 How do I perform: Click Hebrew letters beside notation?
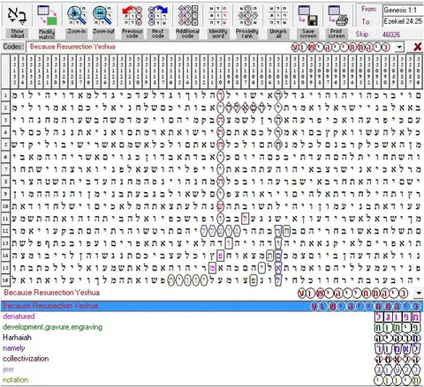pos(398,380)
